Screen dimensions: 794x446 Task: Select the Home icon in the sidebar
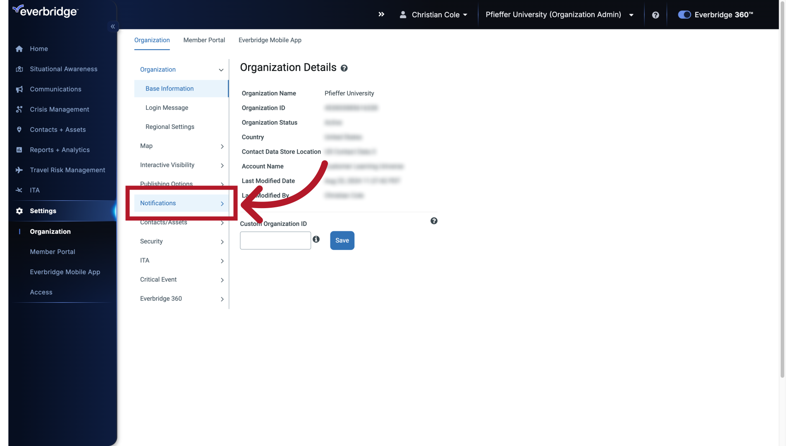(x=19, y=49)
